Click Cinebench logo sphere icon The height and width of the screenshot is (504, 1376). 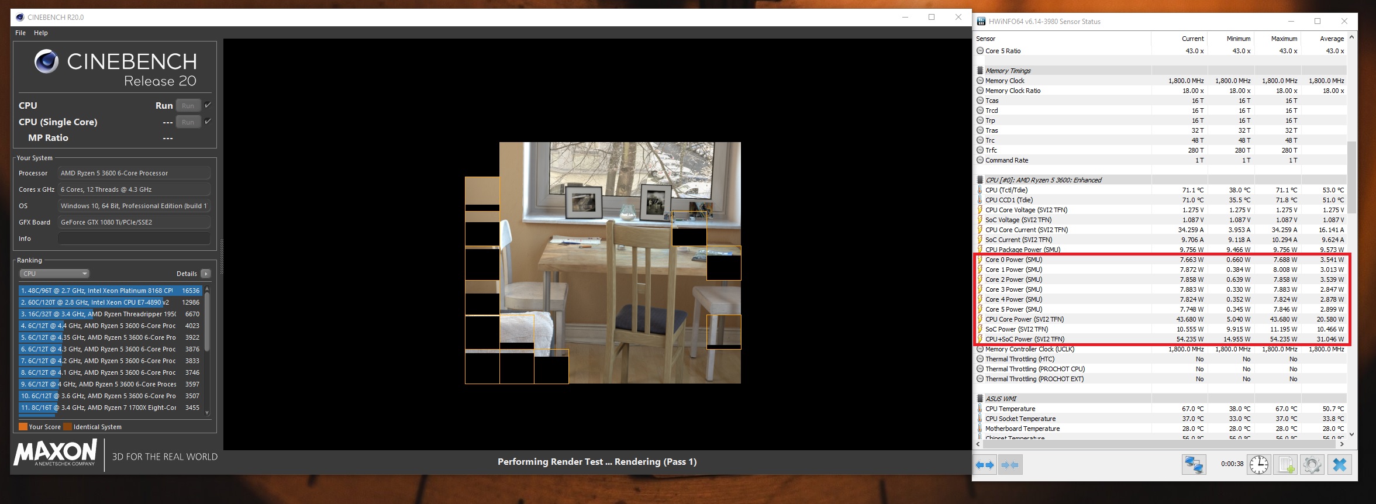tap(46, 61)
